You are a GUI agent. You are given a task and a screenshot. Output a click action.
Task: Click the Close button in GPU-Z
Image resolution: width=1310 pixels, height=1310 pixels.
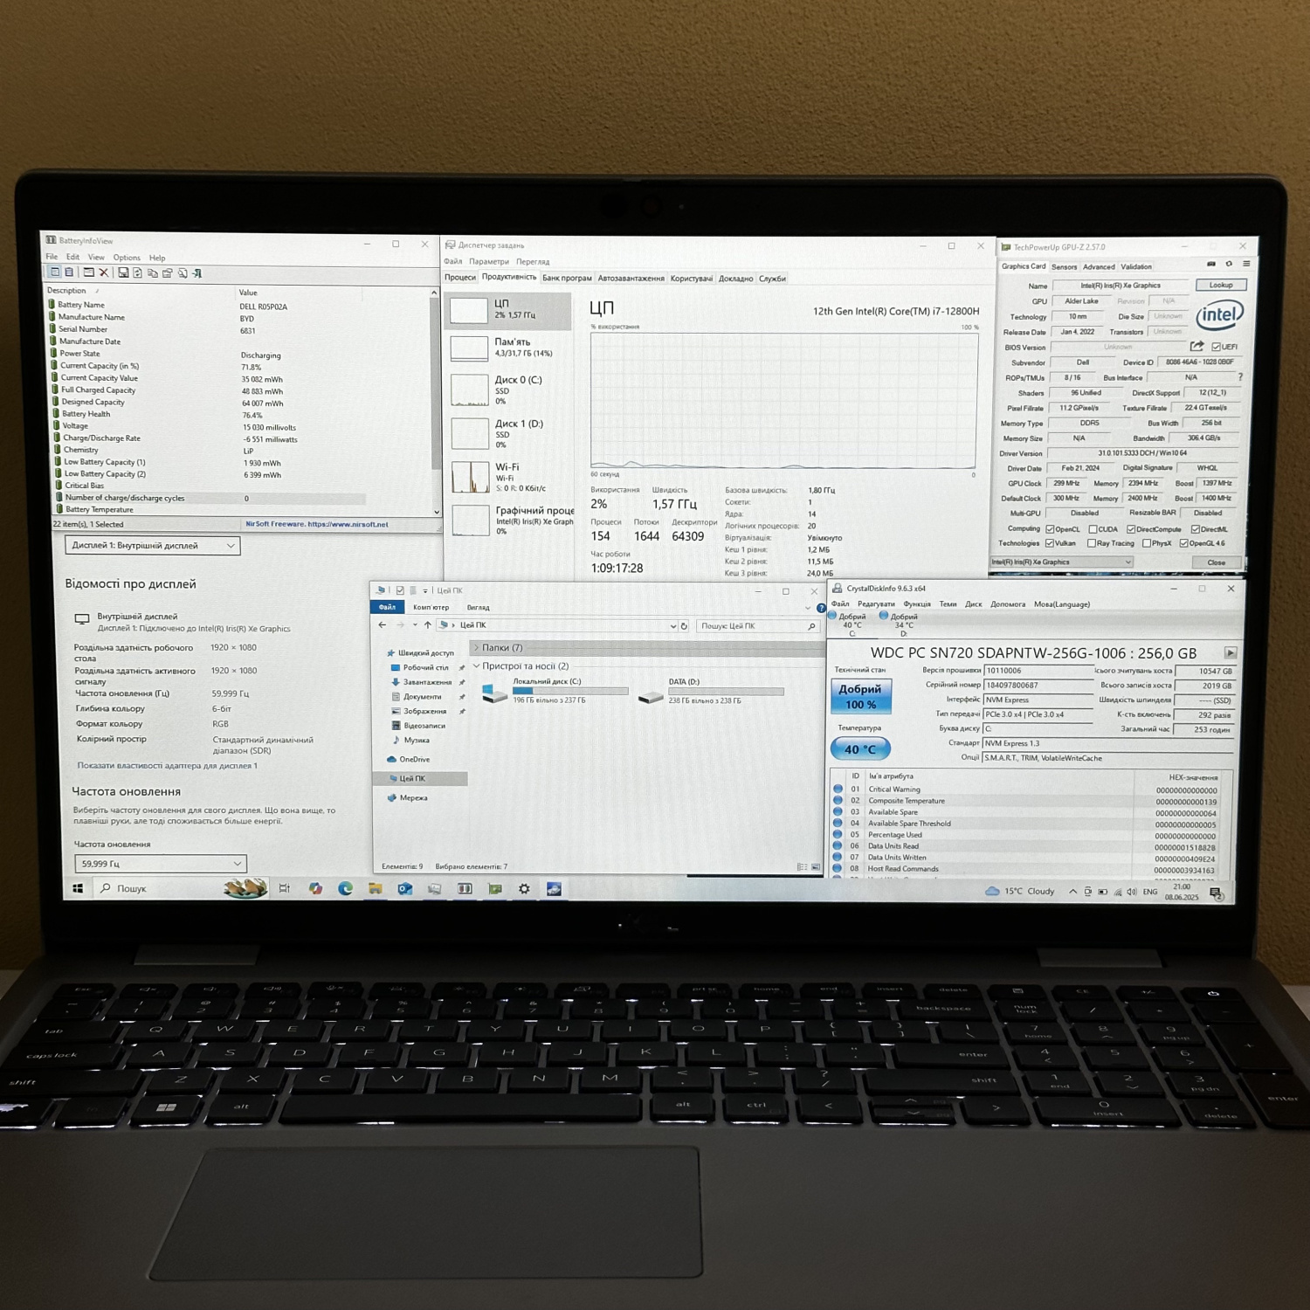click(x=1216, y=562)
